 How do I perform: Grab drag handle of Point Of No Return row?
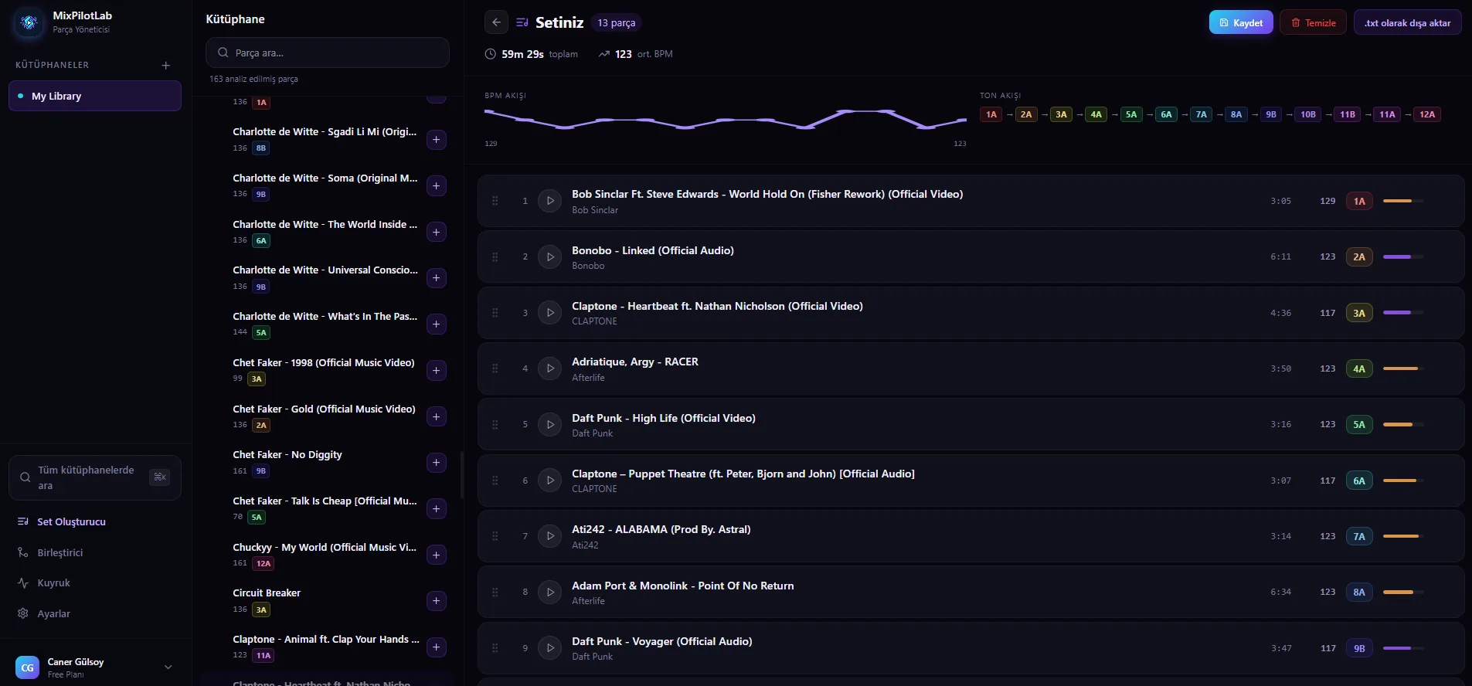[x=495, y=593]
